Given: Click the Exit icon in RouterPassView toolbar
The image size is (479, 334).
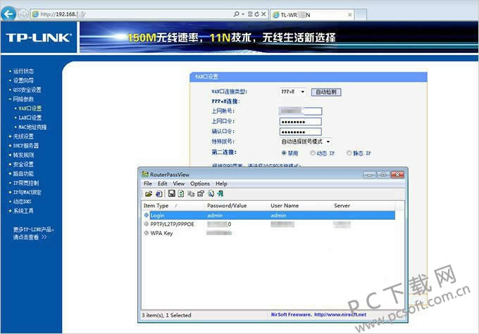Looking at the screenshot, I should pos(220,194).
